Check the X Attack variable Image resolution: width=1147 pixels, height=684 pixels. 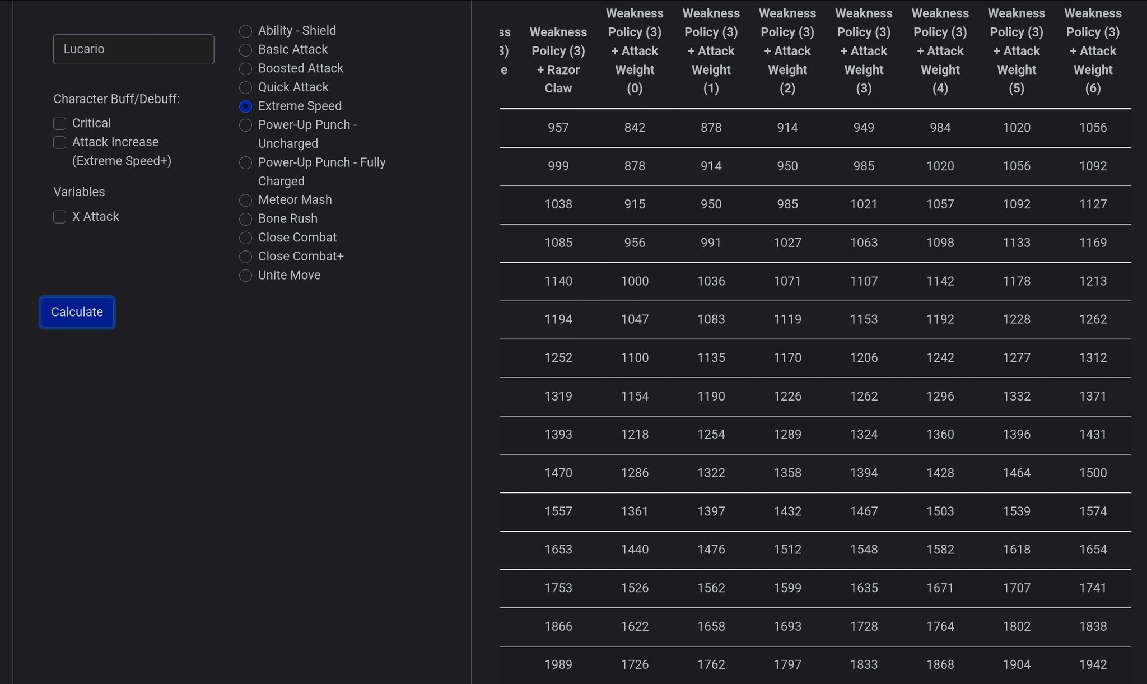coord(59,217)
